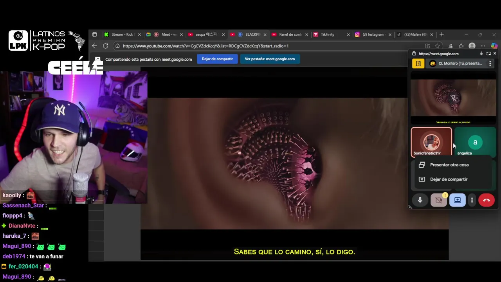Unpin the shared presentation in Meet

coord(453,98)
